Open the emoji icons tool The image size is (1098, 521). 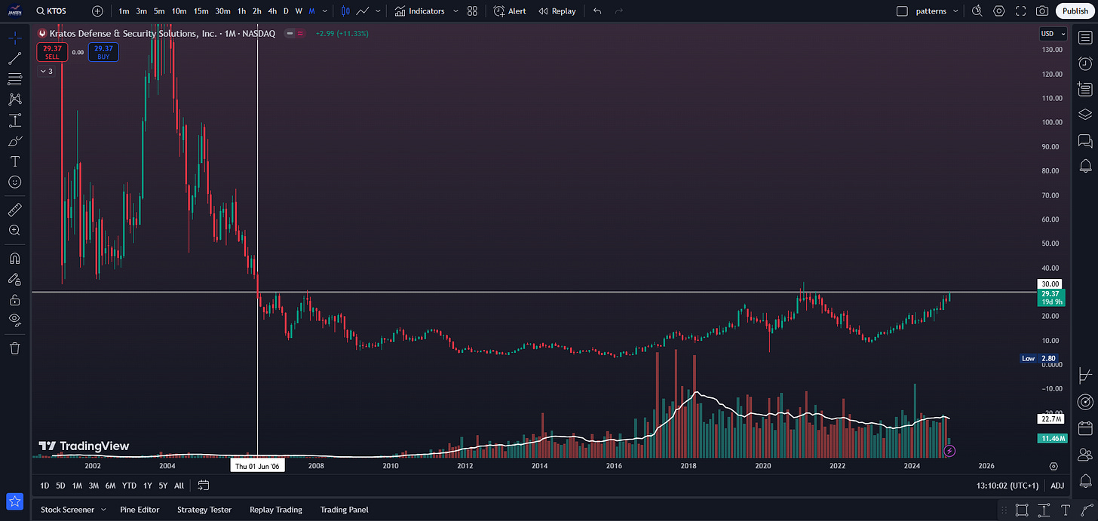tap(14, 182)
